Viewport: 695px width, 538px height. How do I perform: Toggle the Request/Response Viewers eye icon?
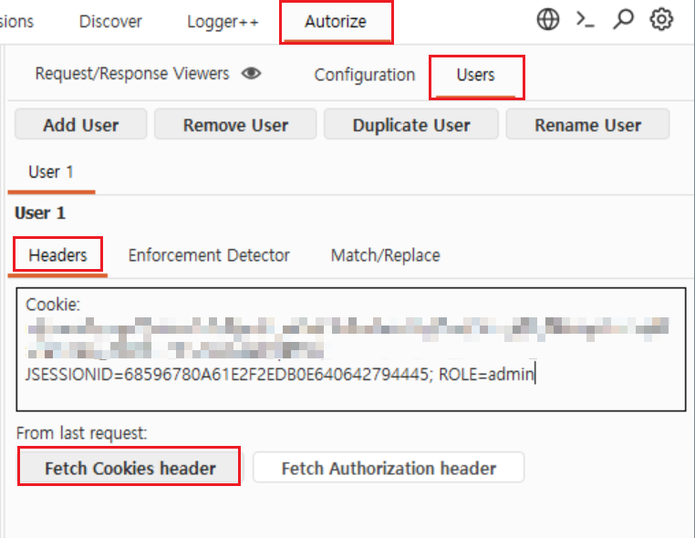[252, 73]
